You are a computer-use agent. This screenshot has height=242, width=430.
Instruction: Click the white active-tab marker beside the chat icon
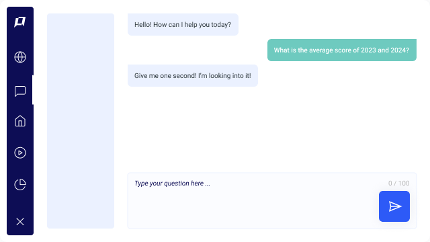click(33, 89)
